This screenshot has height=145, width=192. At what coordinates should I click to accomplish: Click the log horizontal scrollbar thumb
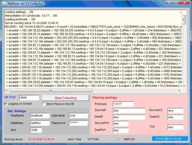(x=51, y=91)
